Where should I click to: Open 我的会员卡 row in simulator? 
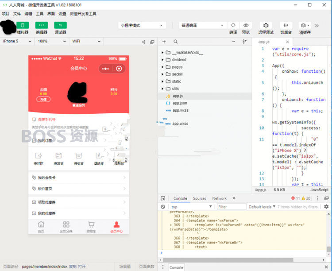coord(79,178)
